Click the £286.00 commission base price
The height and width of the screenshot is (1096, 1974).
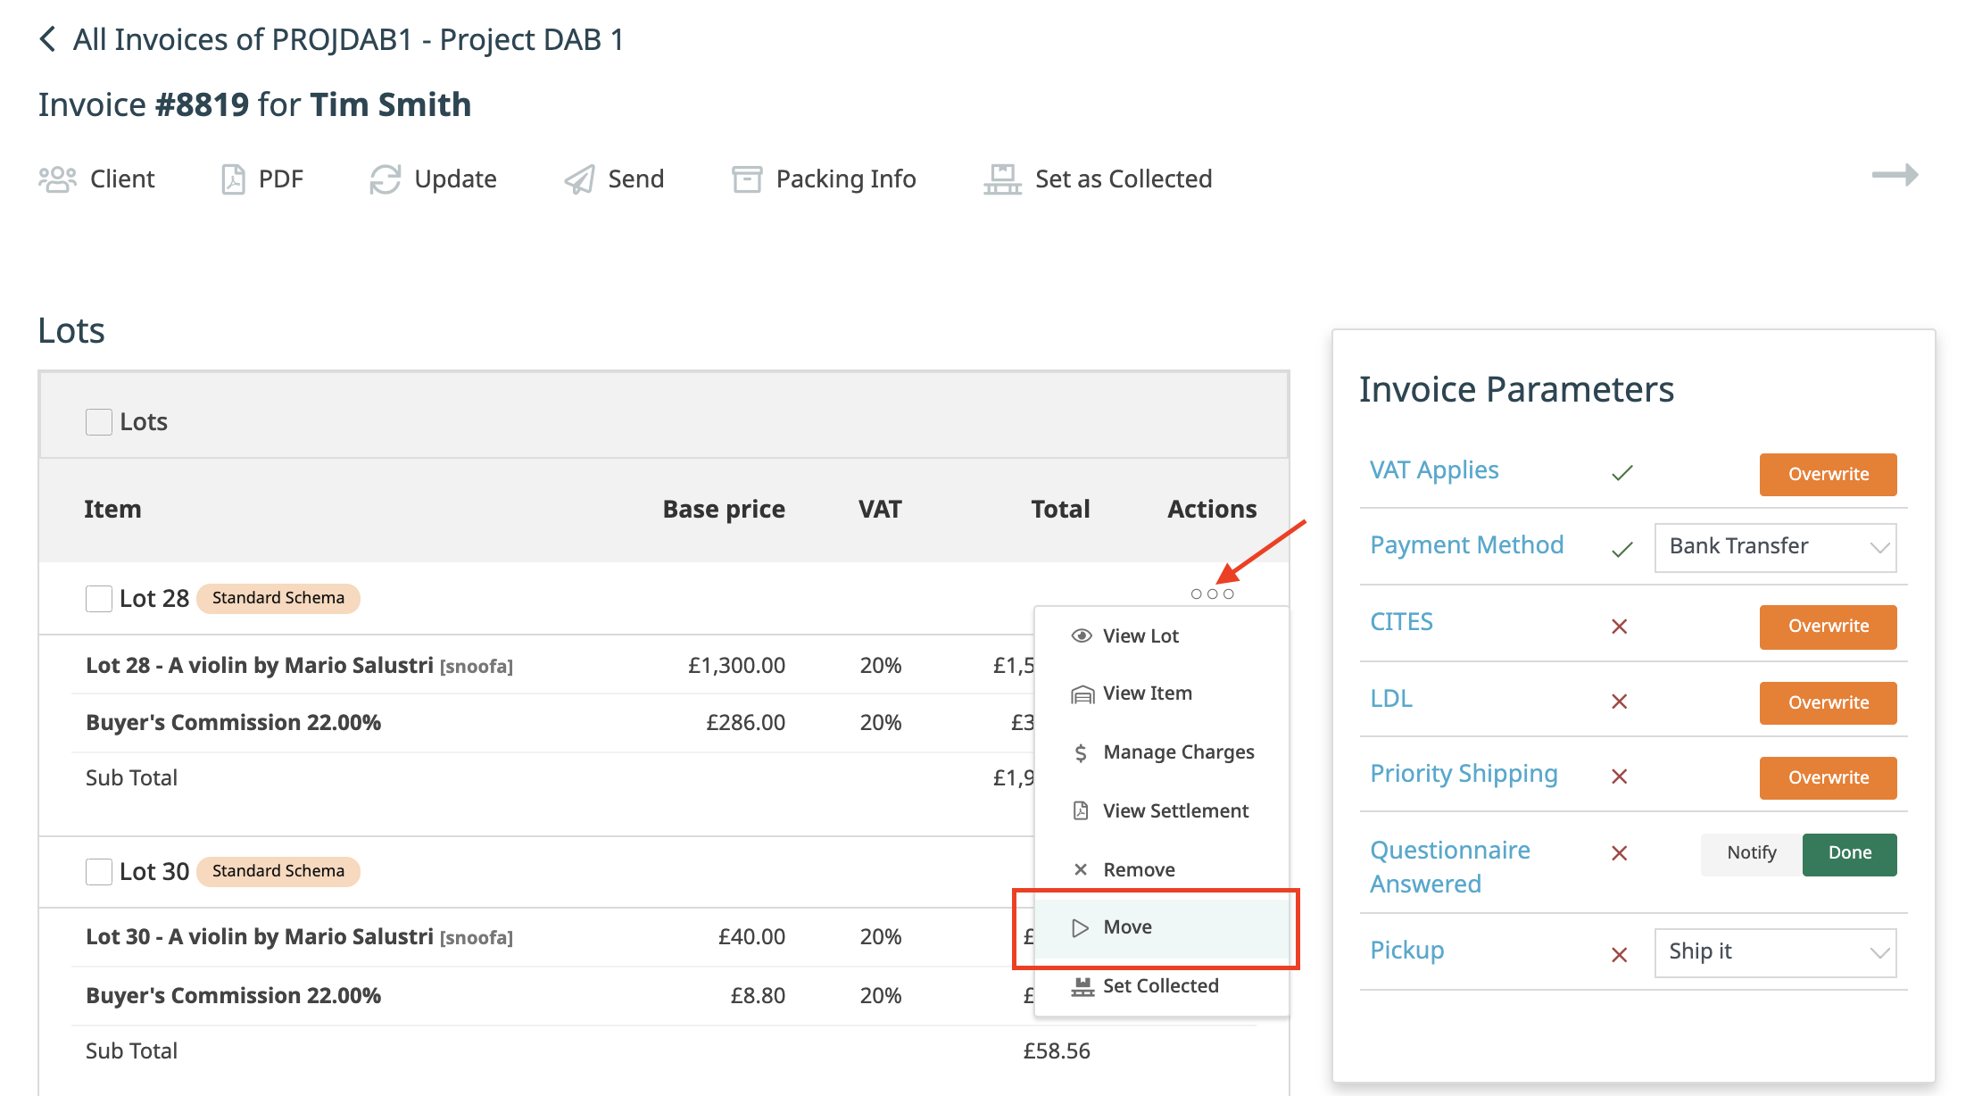[x=745, y=723]
